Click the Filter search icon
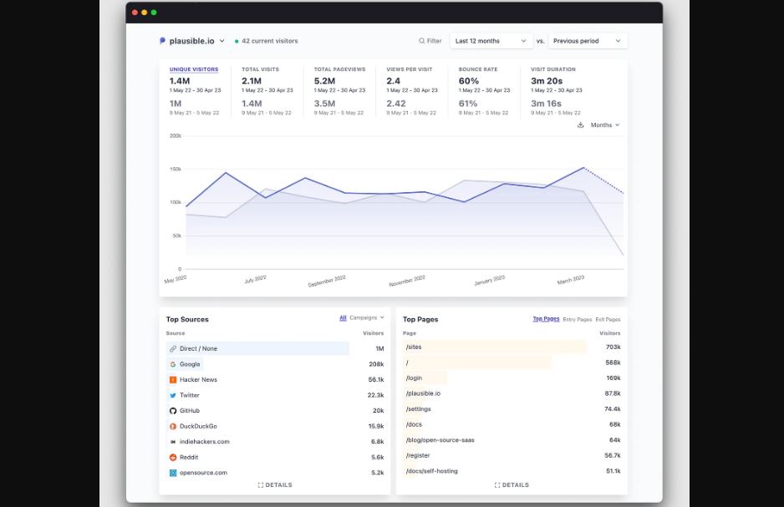The image size is (784, 507). click(422, 41)
